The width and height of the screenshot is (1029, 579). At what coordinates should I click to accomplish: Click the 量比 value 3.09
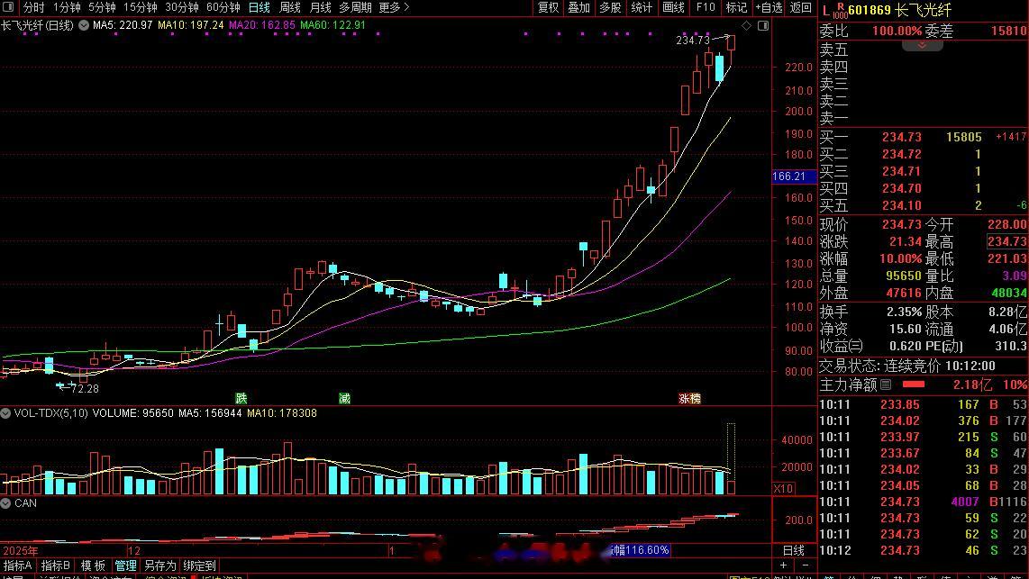point(1014,276)
